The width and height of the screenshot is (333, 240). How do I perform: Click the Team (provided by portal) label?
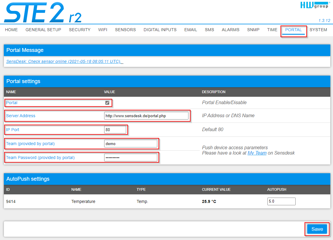(x=30, y=144)
